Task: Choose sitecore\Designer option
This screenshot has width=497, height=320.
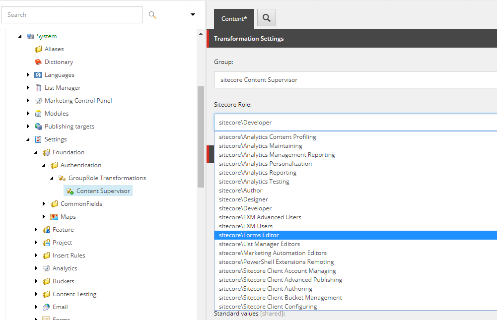Action: (x=355, y=199)
